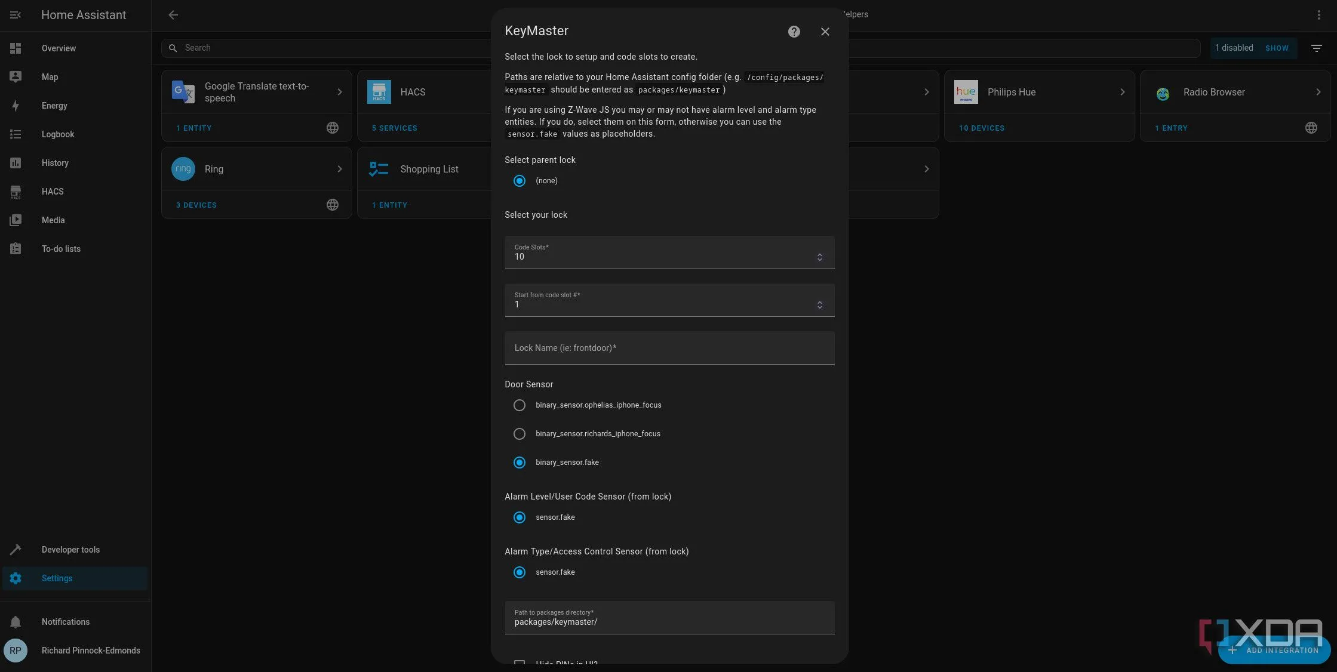Click the Overview dashboard icon
This screenshot has width=1337, height=672.
[16, 48]
